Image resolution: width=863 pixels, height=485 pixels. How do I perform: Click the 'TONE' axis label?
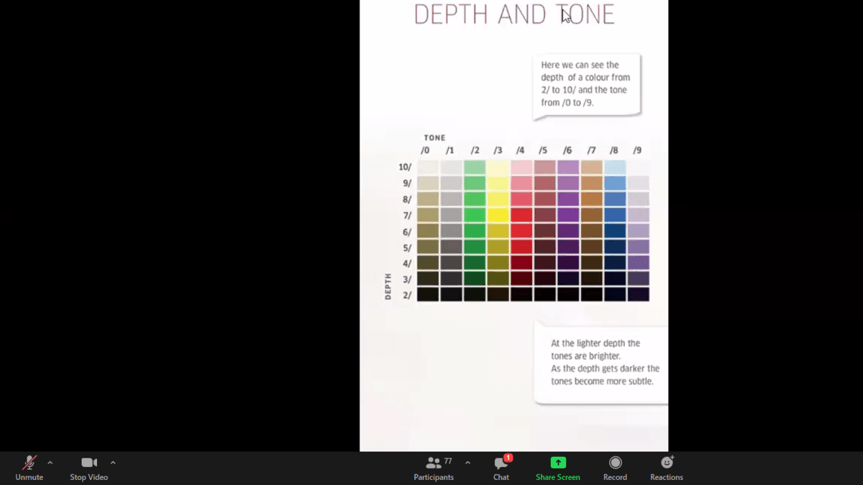pyautogui.click(x=434, y=138)
